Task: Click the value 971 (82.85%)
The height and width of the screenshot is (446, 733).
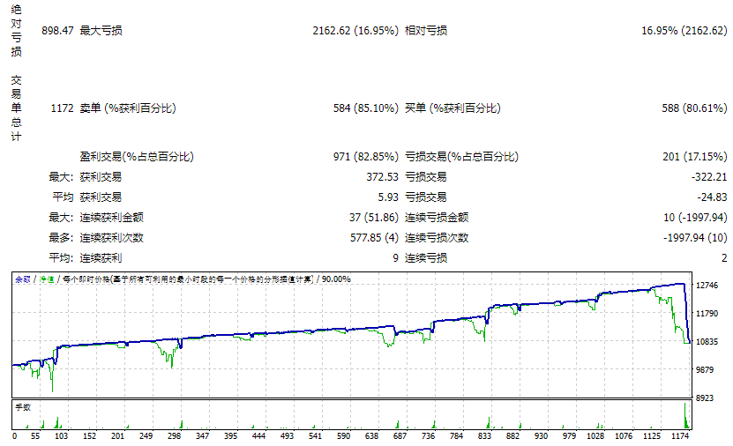Action: point(365,157)
